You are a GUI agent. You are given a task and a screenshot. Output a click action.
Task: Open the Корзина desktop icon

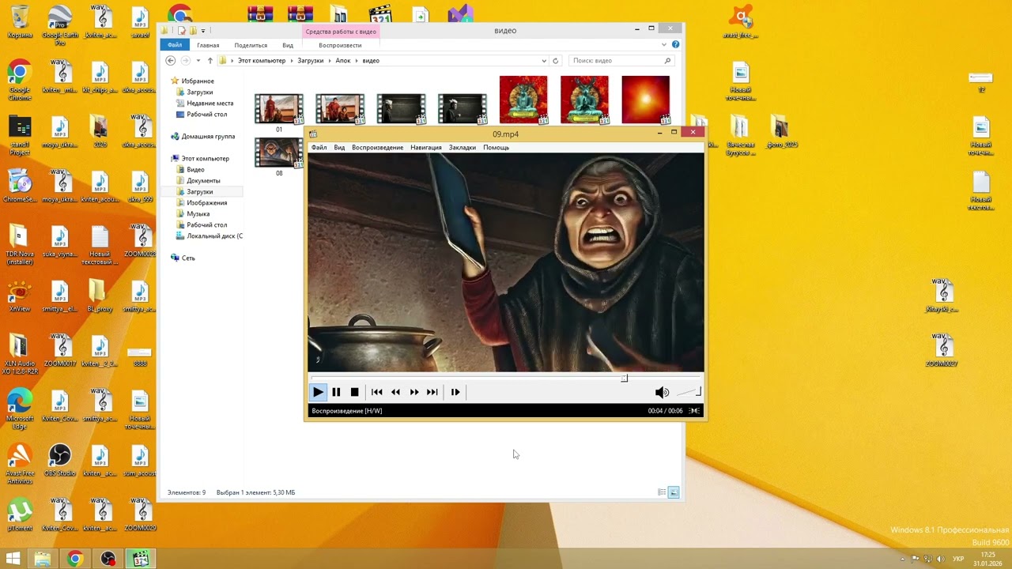tap(20, 21)
